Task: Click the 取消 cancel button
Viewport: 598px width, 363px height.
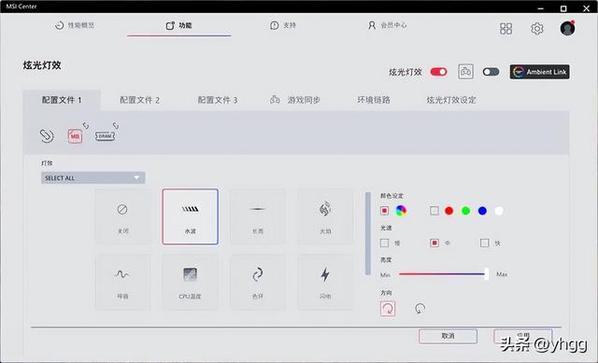Action: point(448,336)
